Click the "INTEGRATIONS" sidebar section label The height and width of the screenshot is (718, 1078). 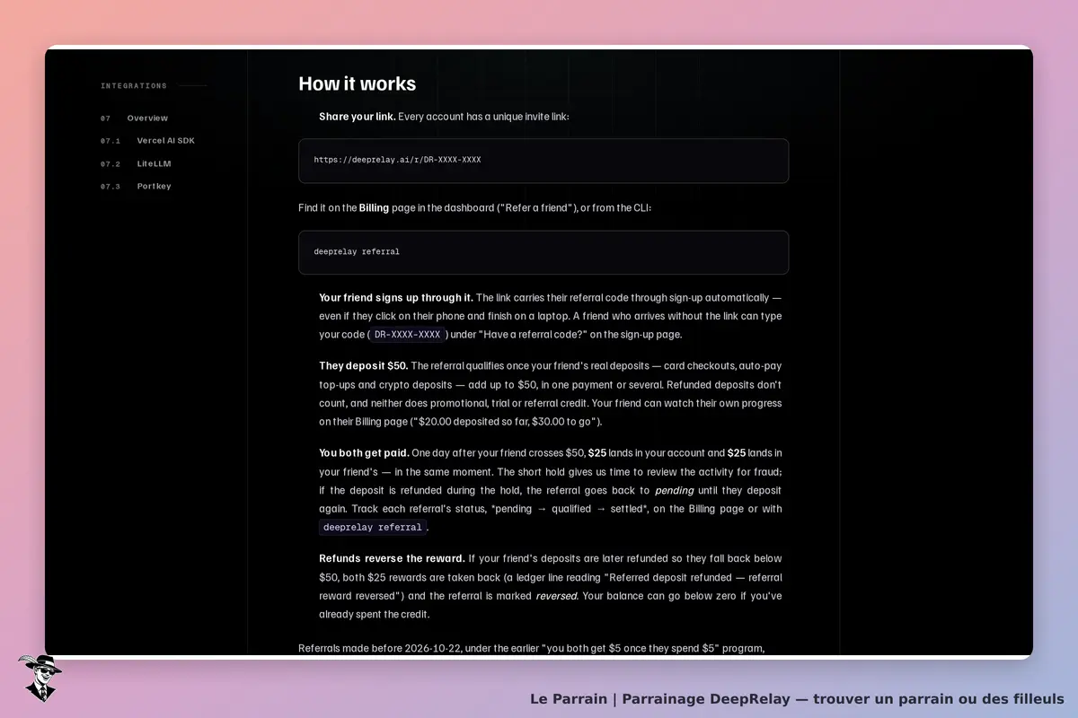(x=134, y=86)
